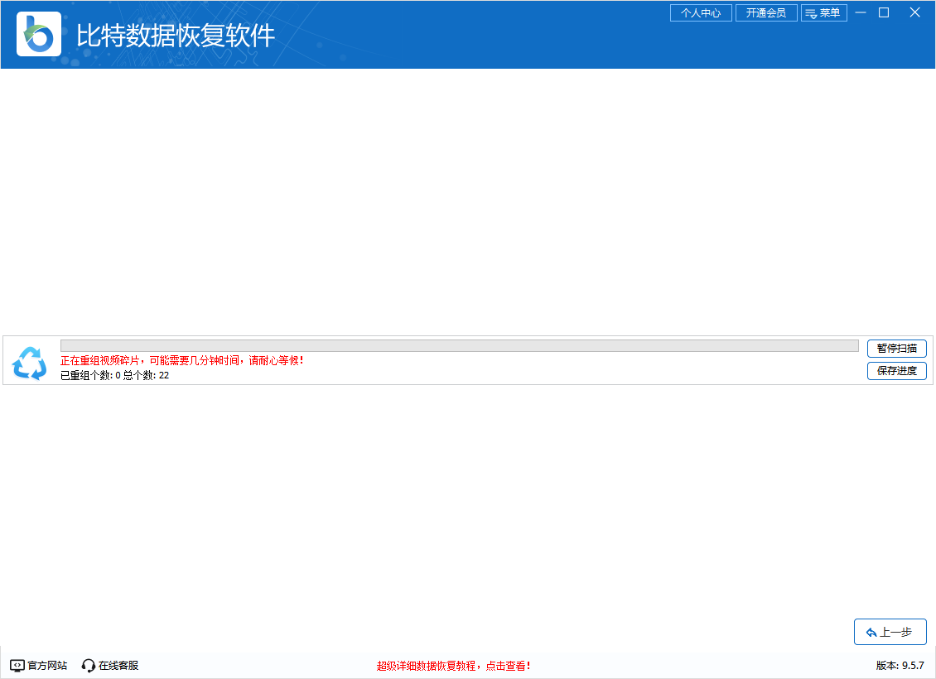Click the red 正在重组视频碎片 status message

(x=182, y=360)
